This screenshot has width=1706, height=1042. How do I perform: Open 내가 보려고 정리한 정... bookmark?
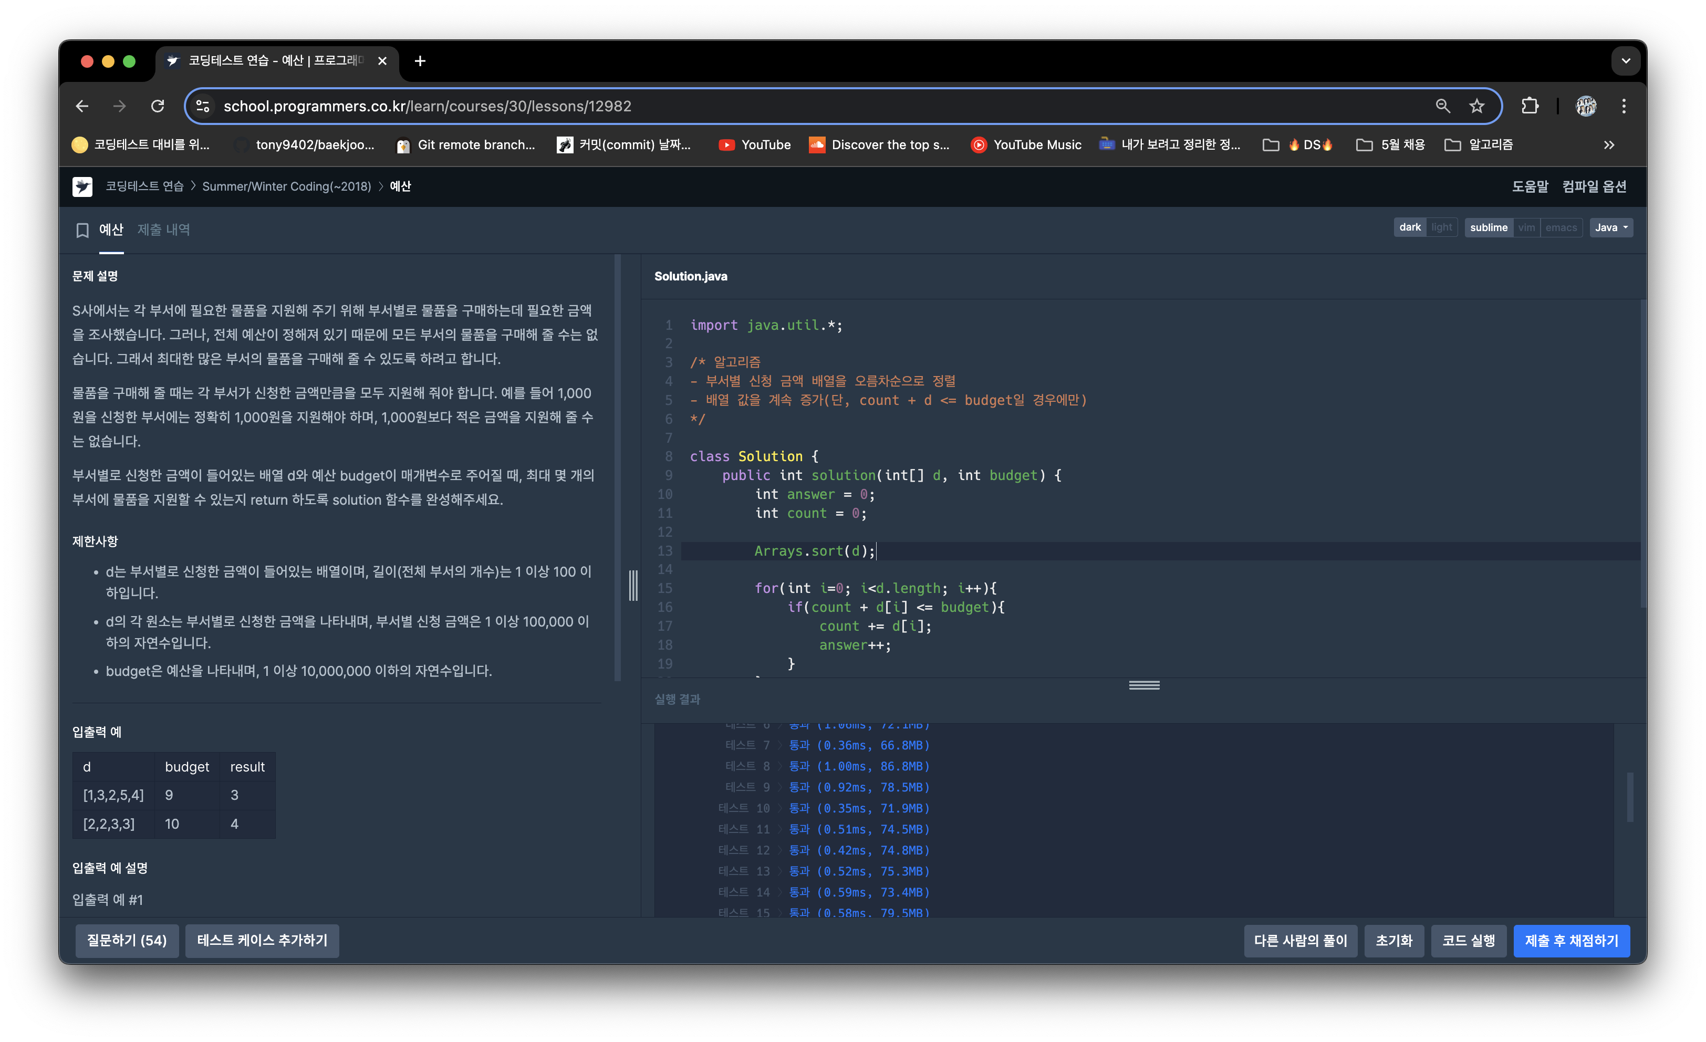coord(1170,145)
